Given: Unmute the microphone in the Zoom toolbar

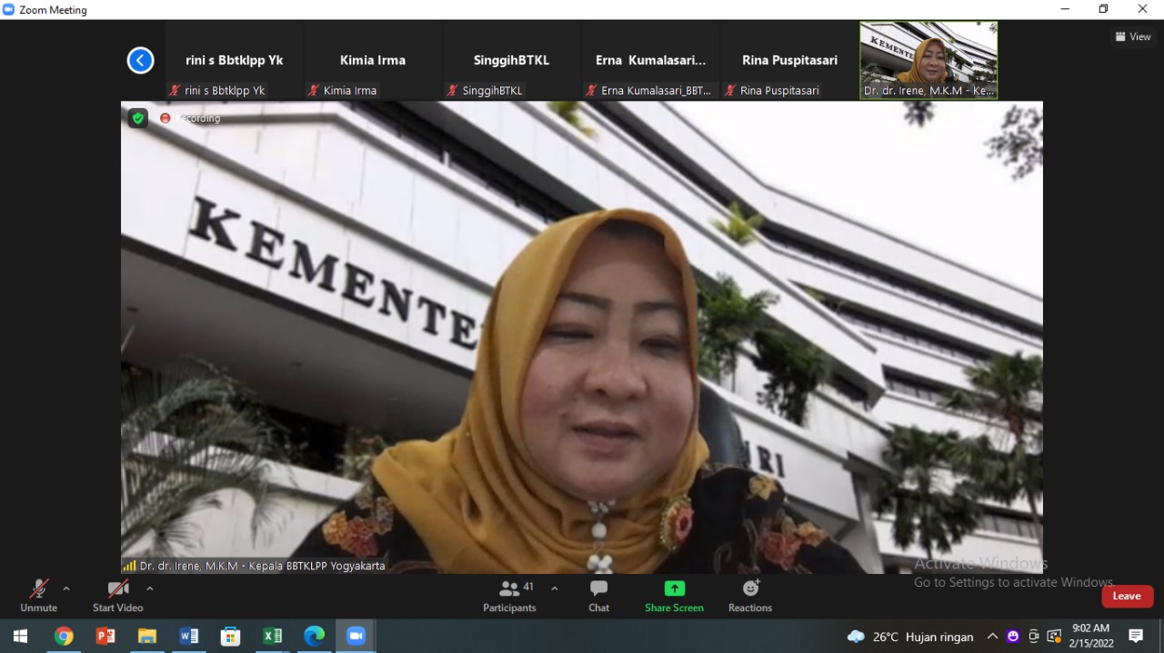Looking at the screenshot, I should (38, 597).
